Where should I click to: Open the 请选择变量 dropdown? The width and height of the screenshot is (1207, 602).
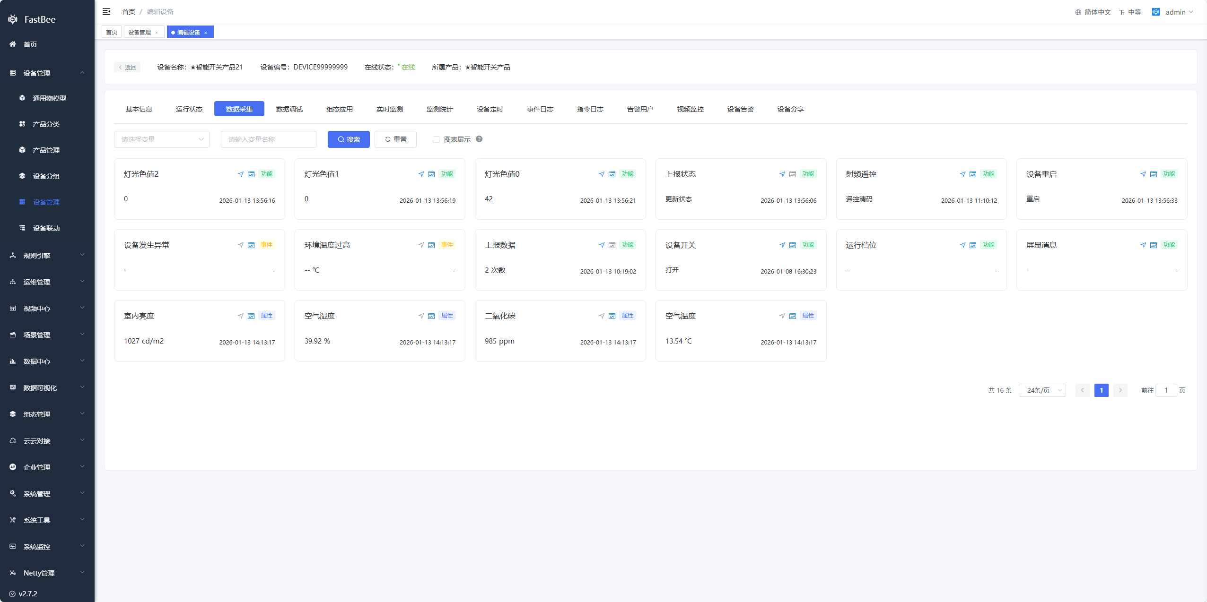(x=162, y=139)
